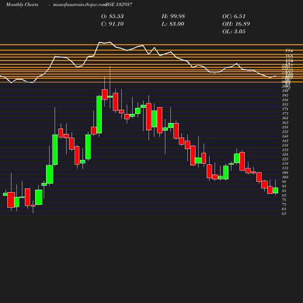Click the high value 'H: 99.98'
This screenshot has width=303, height=303.
point(173,16)
